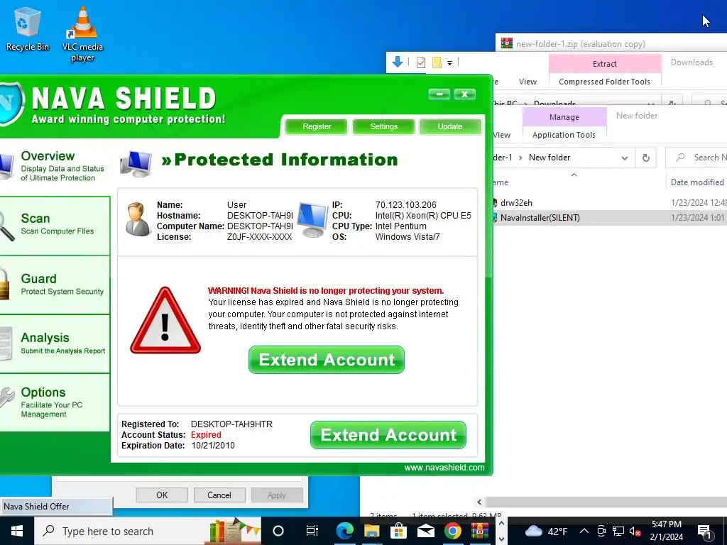Open the Windows Start menu

[17, 531]
